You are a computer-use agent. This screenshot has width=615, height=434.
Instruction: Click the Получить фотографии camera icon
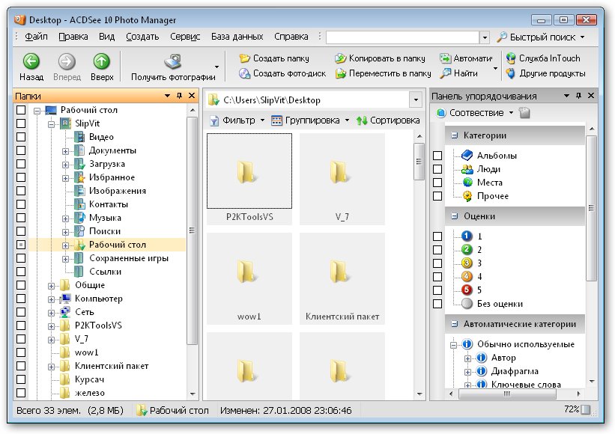(x=173, y=61)
